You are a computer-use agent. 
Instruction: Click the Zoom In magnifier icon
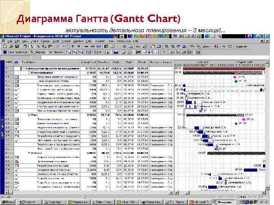[x=167, y=46]
